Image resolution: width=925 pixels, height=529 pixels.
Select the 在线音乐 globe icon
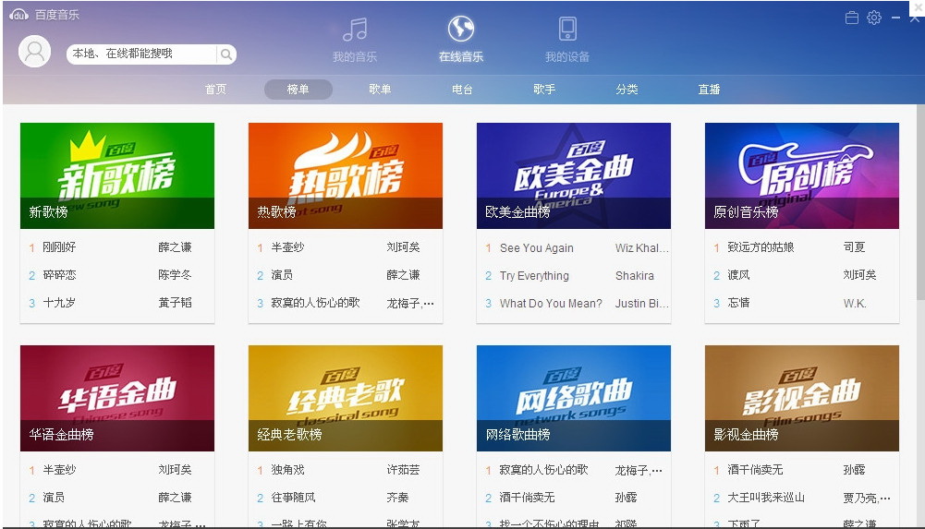pyautogui.click(x=461, y=29)
